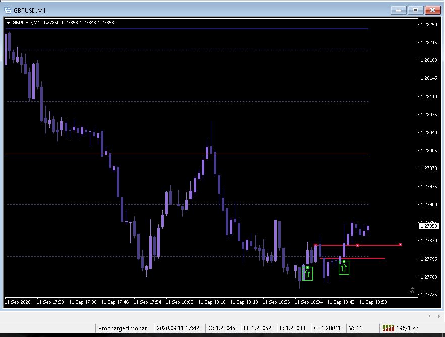The width and height of the screenshot is (445, 337).
Task: Click the 2020.09.11 17:42 status bar date
Action: pos(178,328)
